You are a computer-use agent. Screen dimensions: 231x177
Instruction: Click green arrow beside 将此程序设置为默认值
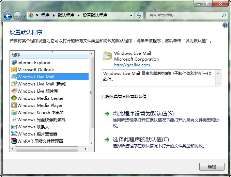coord(107,114)
